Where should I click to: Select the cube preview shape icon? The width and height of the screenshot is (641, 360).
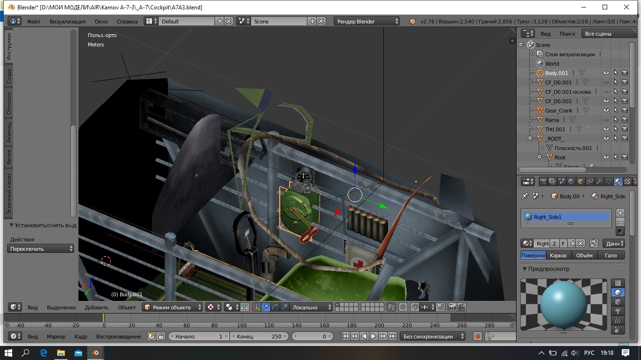(x=618, y=302)
